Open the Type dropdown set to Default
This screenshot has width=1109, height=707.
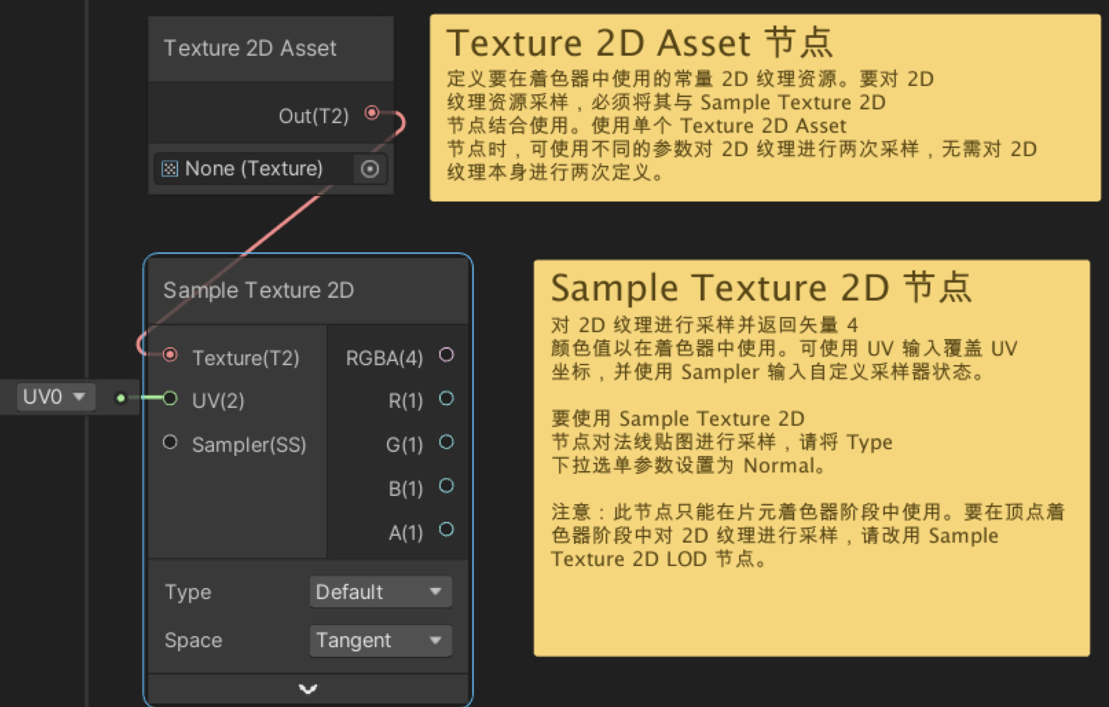coord(380,591)
